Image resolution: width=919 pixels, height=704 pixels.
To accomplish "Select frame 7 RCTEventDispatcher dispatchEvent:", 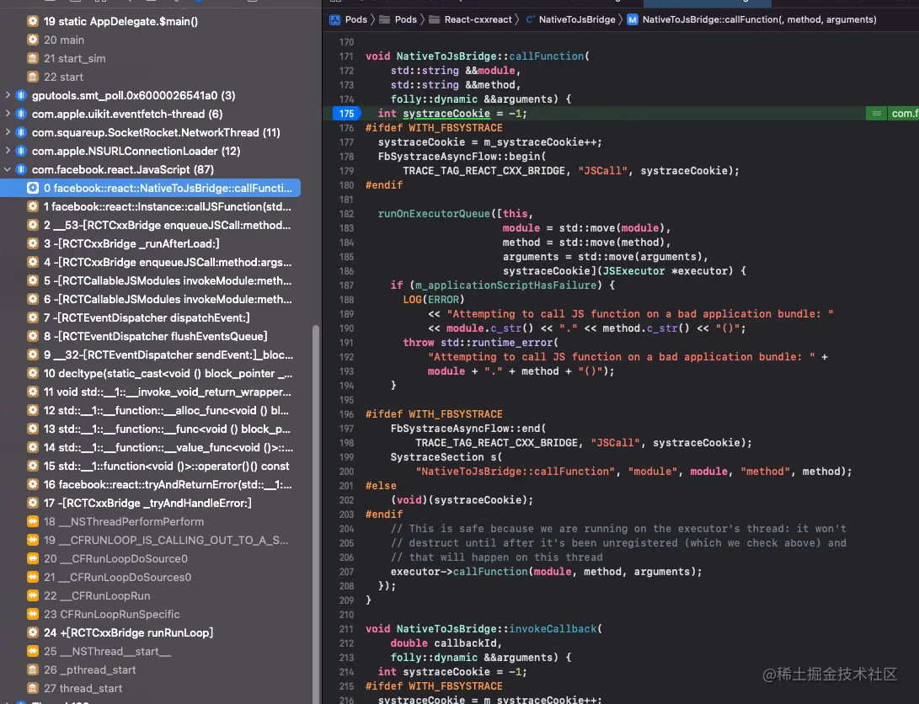I will pos(139,318).
